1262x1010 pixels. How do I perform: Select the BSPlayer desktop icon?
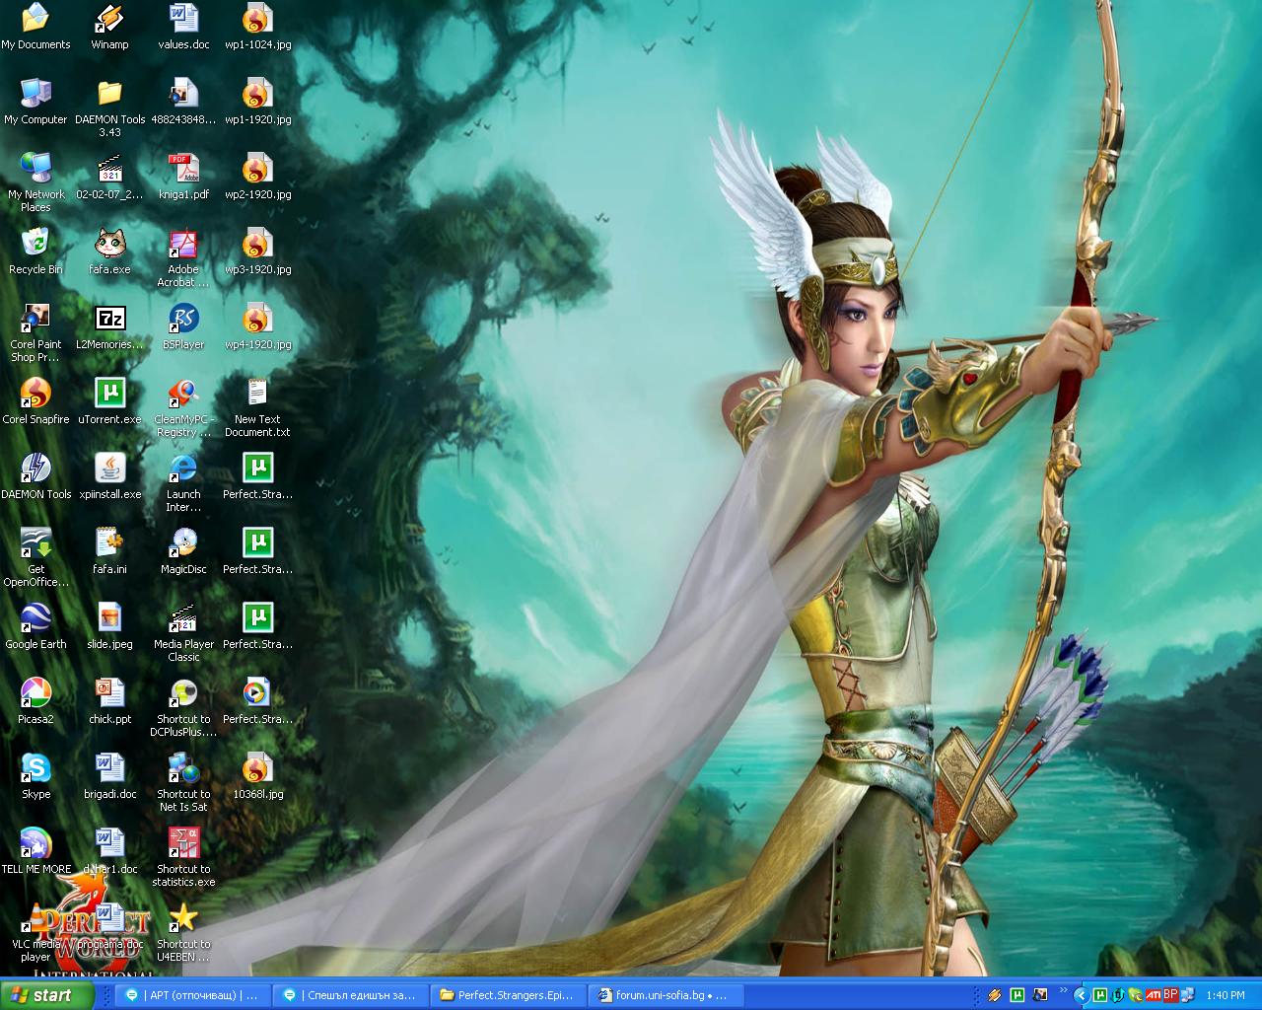(183, 320)
